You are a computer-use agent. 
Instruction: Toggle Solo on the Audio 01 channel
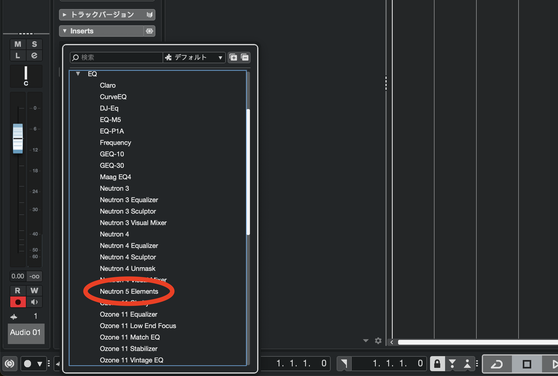[x=34, y=44]
